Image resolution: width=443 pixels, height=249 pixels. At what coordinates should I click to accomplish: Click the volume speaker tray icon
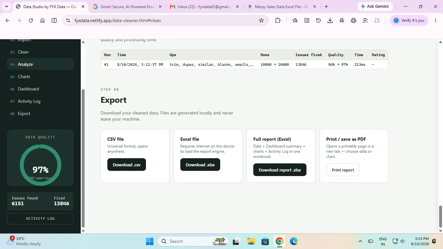[402, 241]
